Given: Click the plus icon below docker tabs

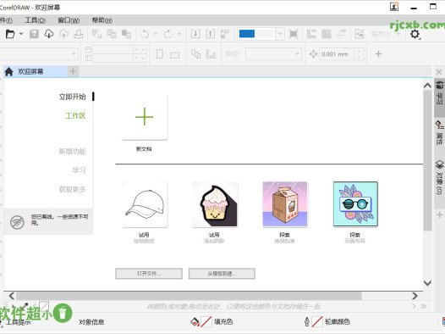Looking at the screenshot, I should [x=439, y=214].
